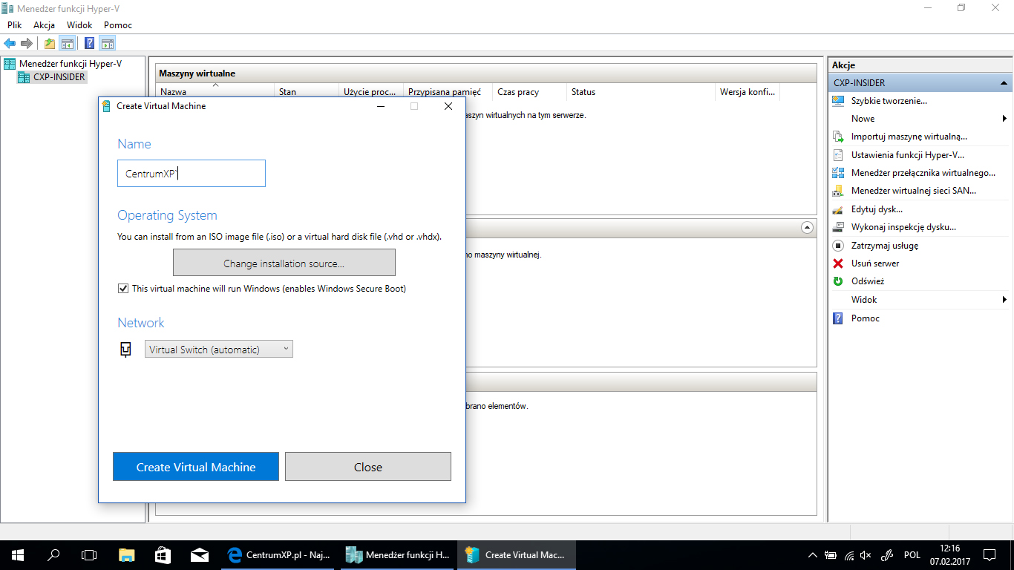
Task: Collapse the checkpoints panel with round arrow
Action: coord(807,227)
